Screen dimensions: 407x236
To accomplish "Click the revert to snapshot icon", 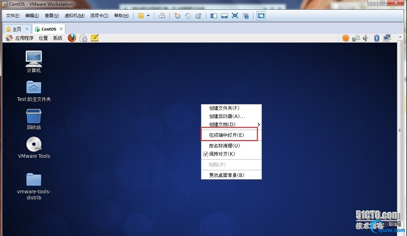I will coord(187,16).
